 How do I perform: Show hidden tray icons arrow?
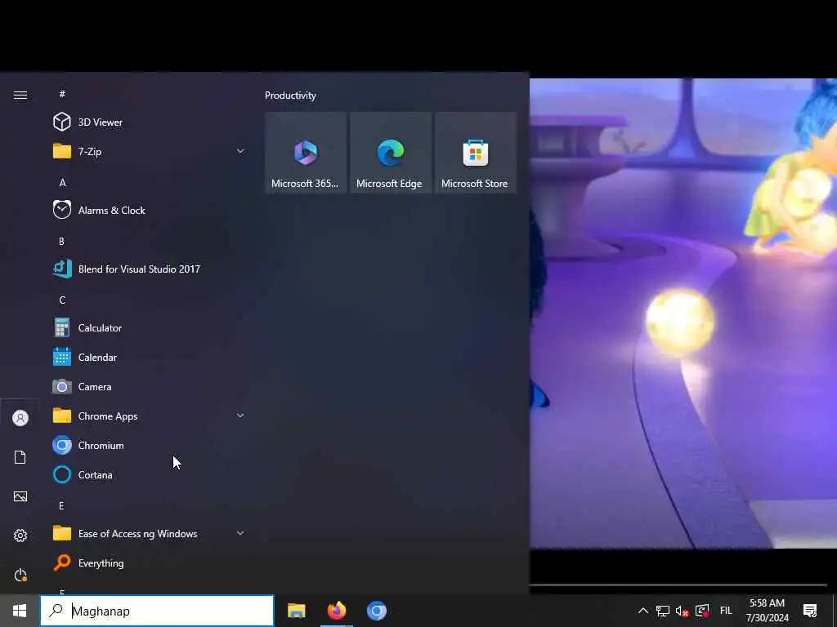(x=643, y=611)
